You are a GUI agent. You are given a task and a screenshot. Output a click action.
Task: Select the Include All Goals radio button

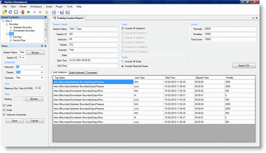(x=122, y=62)
